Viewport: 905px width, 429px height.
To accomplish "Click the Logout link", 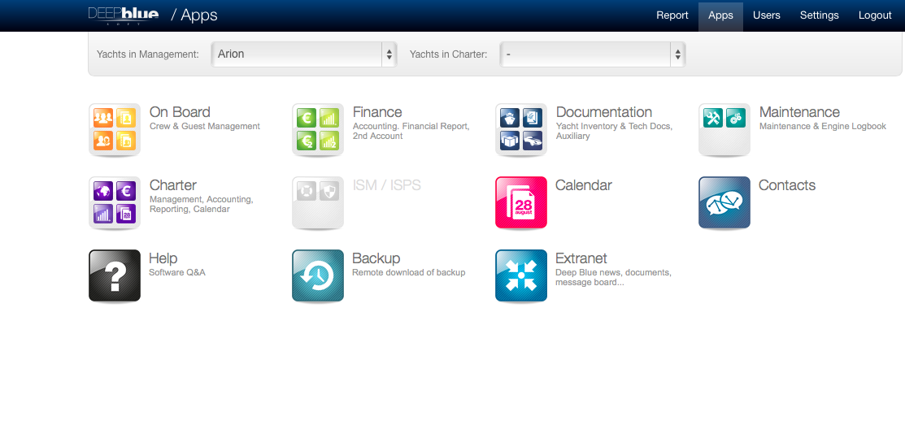I will click(x=875, y=15).
